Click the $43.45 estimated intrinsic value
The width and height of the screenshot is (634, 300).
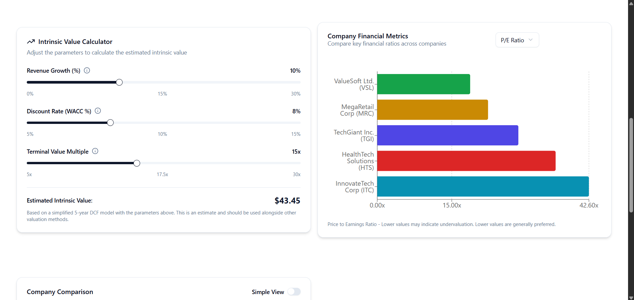(x=287, y=201)
